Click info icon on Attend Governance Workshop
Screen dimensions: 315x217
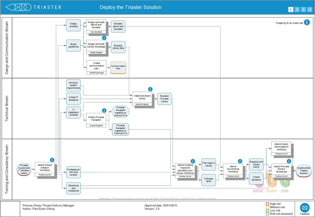pyautogui.click(x=240, y=161)
